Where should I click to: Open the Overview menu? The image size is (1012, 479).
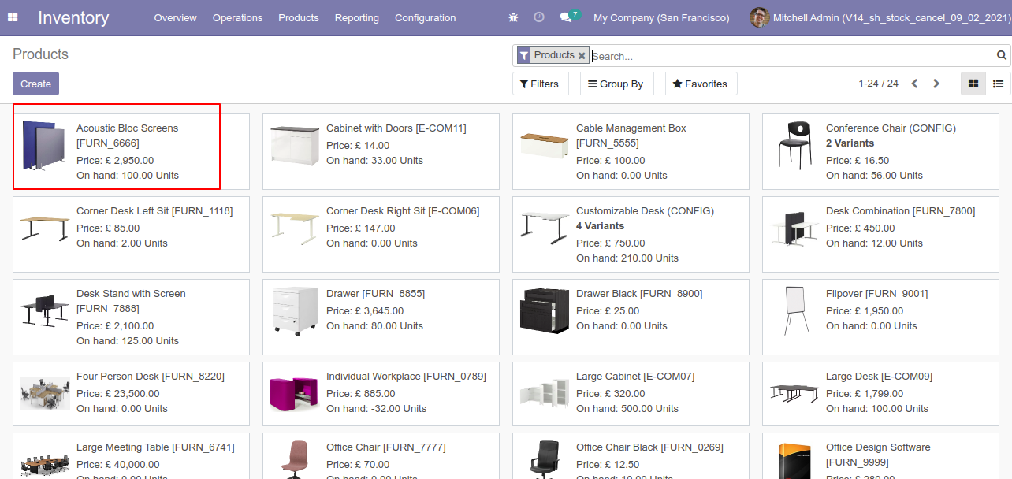coord(176,17)
